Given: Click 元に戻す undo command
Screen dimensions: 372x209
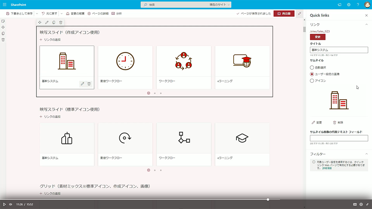Looking at the screenshot, I should pyautogui.click(x=49, y=13).
